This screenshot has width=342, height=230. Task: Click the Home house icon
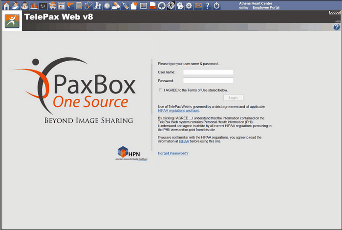coord(6,5)
